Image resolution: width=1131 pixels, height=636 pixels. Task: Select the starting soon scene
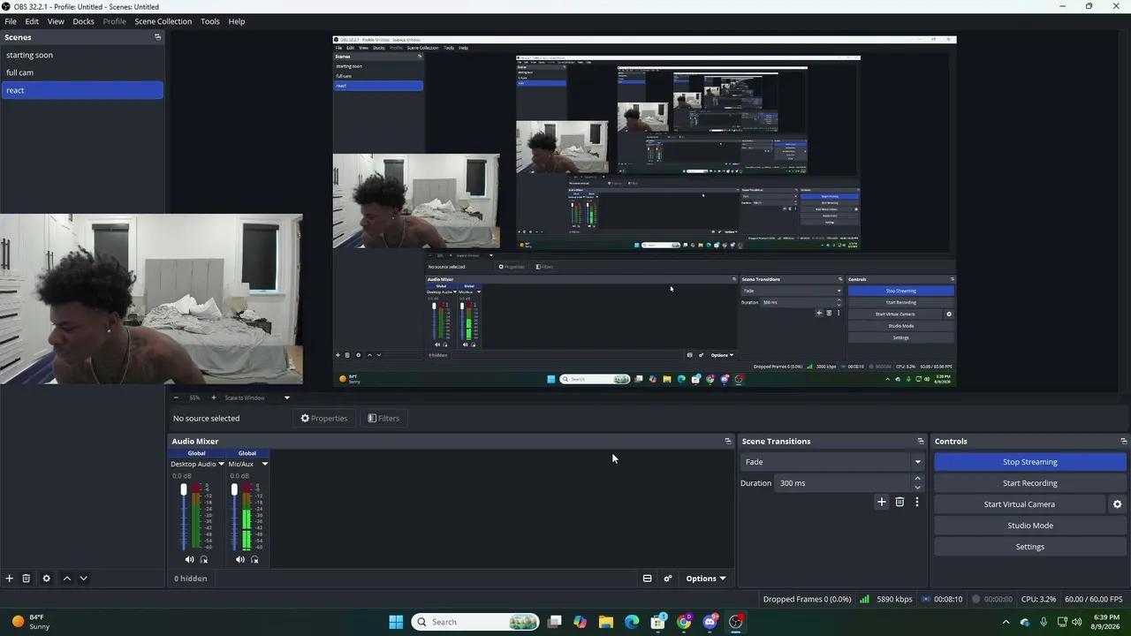82,55
